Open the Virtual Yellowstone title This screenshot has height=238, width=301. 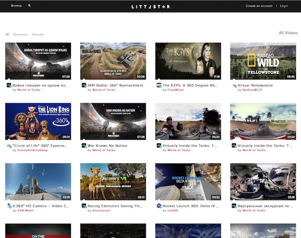point(255,85)
